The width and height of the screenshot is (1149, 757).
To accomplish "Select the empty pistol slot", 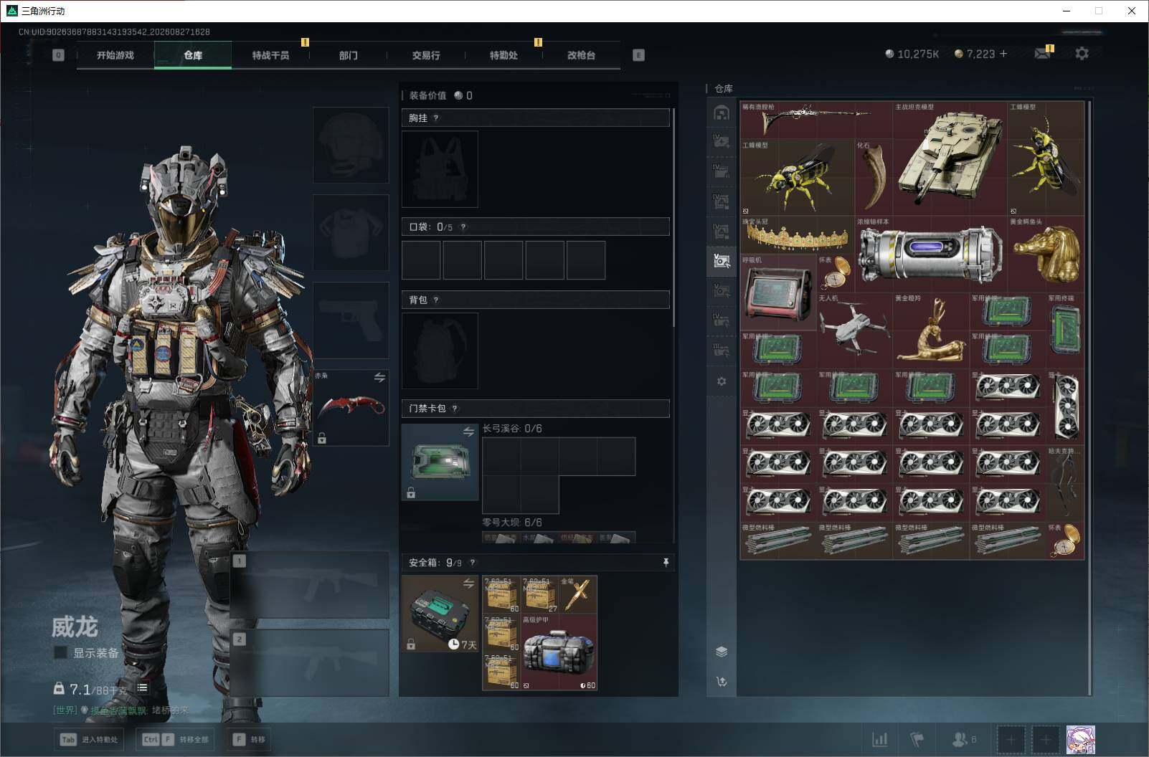I will [x=351, y=320].
